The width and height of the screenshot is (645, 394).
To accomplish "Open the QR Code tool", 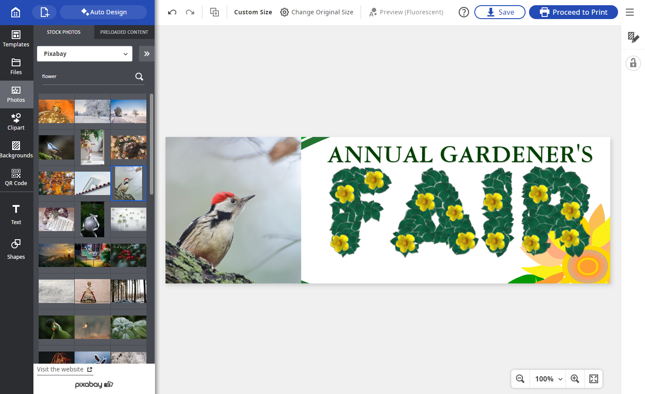I will [16, 177].
